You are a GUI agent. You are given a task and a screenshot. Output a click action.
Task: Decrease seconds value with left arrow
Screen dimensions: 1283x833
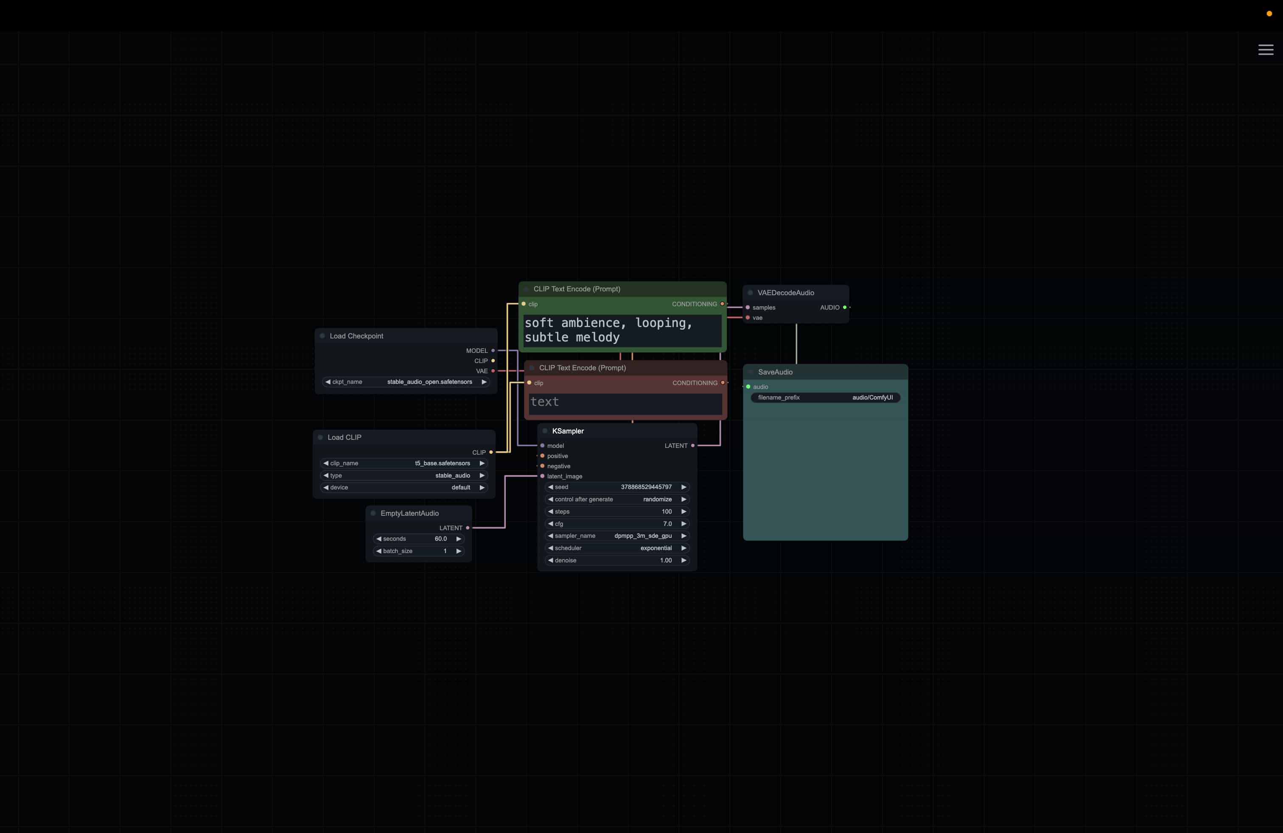tap(378, 539)
